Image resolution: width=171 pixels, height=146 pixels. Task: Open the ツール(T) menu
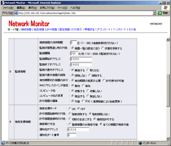(x=62, y=8)
